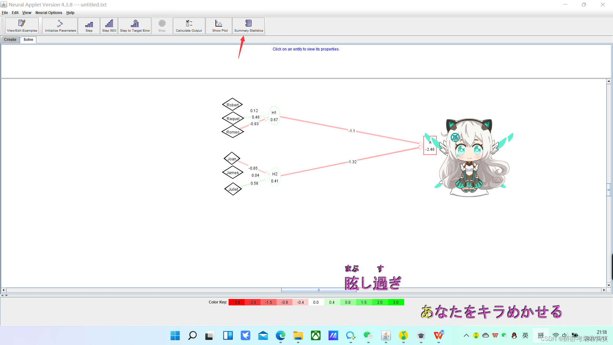Screen dimensions: 613x345
Task: Select the Juliet input node
Action: tap(233, 189)
